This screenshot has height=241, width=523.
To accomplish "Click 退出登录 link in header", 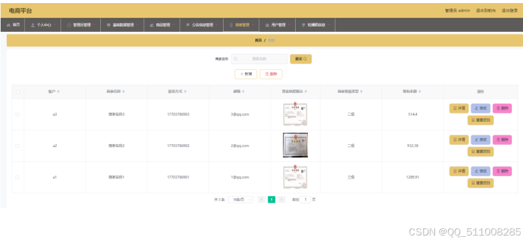I will click(x=510, y=10).
